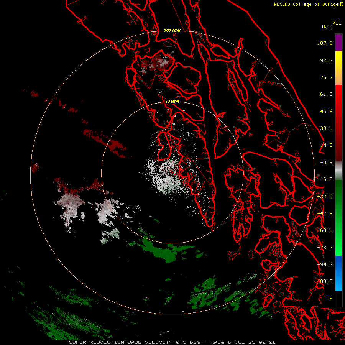Screen dimensions: 345x345
Task: Click the Super-Resolution Base Velocity caption
Action: tap(172, 342)
